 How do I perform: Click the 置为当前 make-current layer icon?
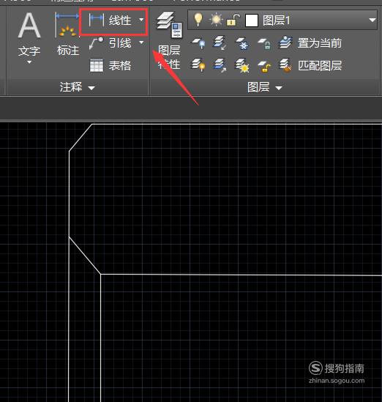pos(285,42)
